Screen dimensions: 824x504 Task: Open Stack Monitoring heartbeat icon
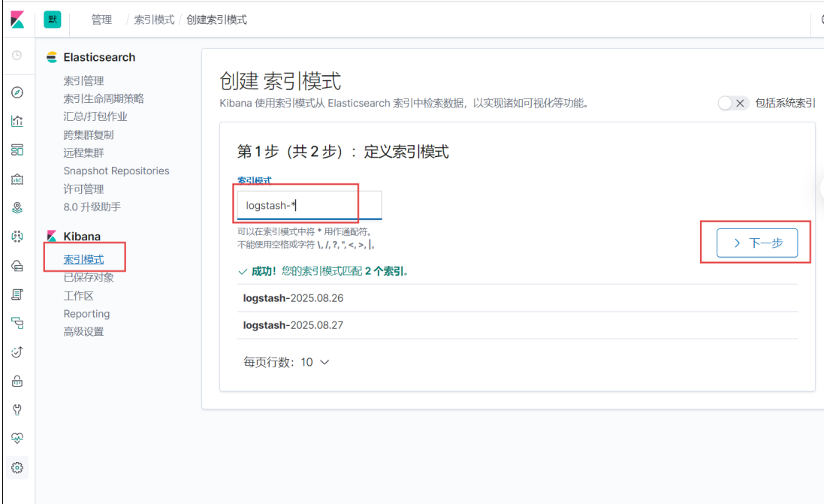tap(17, 438)
